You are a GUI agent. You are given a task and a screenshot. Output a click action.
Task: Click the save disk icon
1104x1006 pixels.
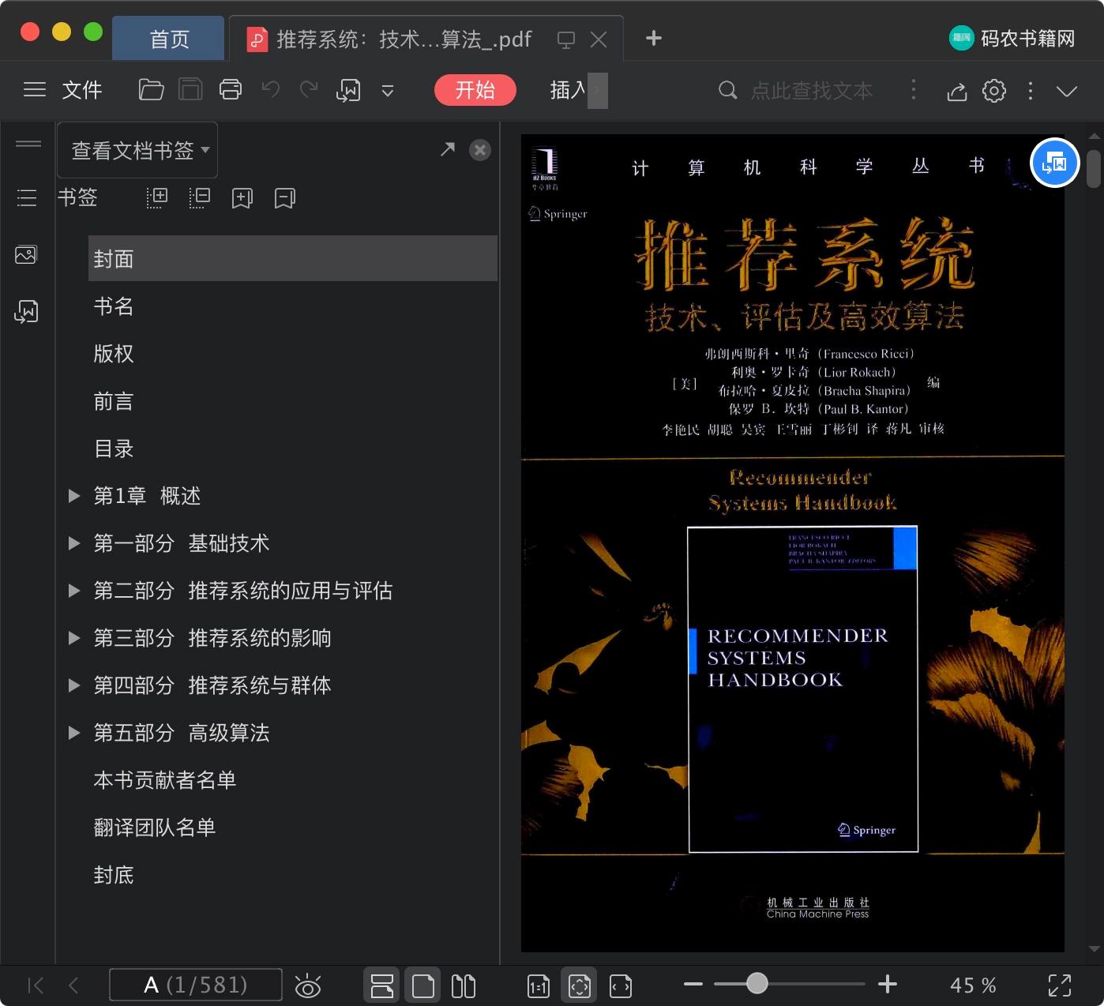[190, 90]
